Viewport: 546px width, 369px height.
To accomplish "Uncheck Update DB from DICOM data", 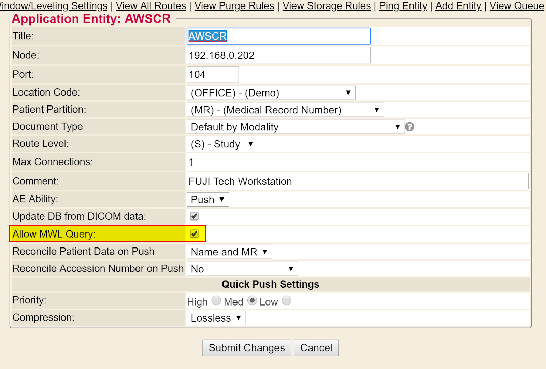I will point(194,216).
